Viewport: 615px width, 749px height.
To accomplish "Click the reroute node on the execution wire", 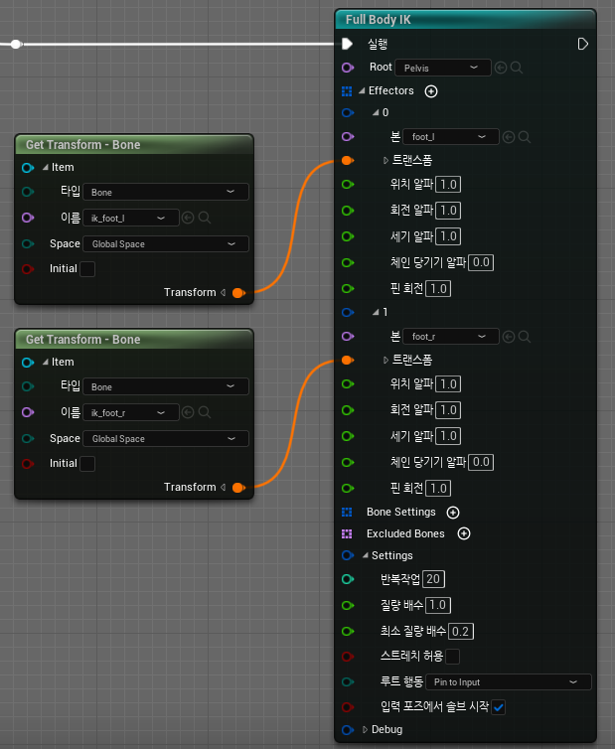I will [16, 44].
